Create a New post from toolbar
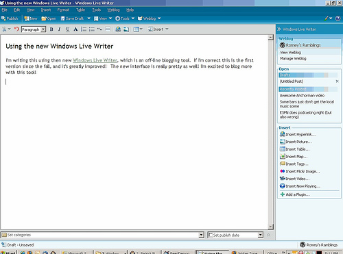Viewport: 343px width, 254px height. [x=31, y=18]
